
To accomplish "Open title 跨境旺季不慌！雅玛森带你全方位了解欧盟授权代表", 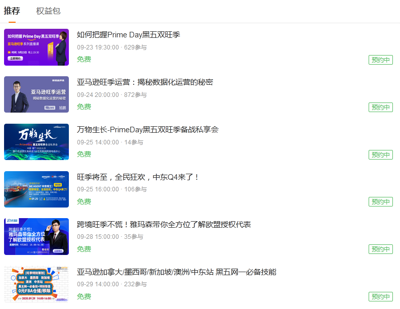I will pyautogui.click(x=164, y=225).
